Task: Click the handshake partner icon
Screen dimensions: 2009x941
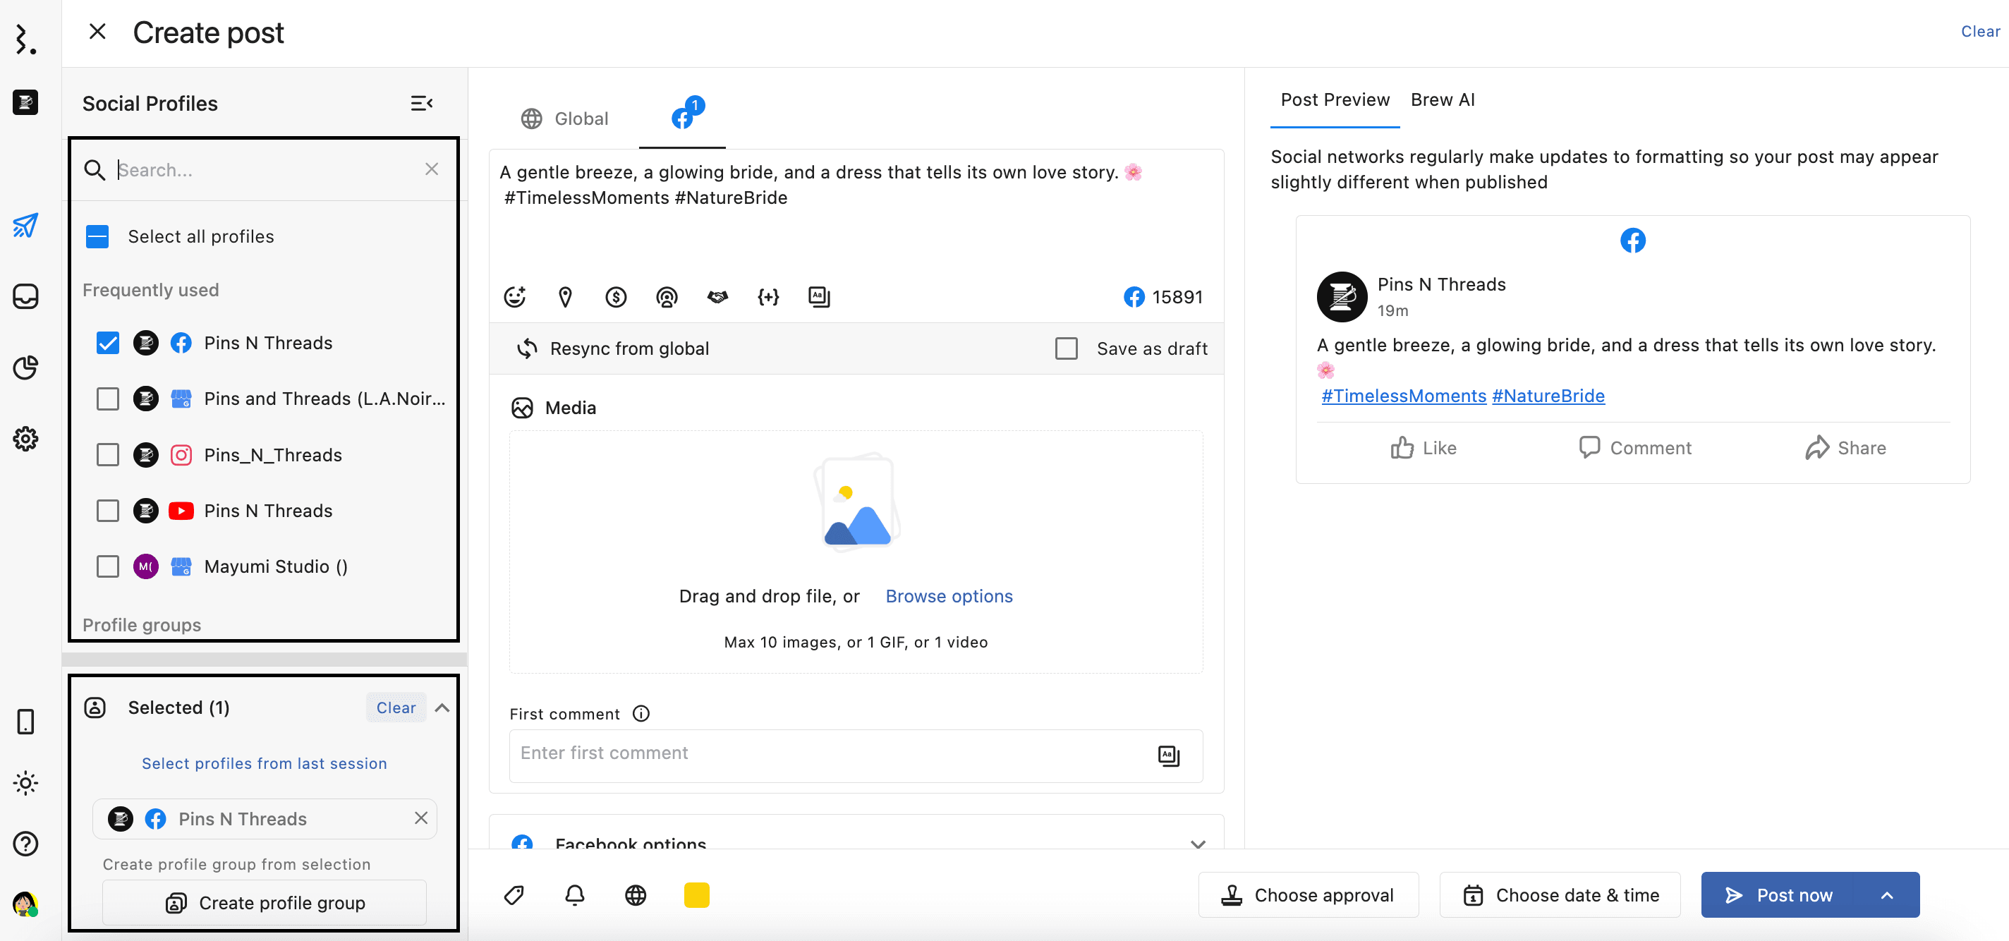Action: 717,297
